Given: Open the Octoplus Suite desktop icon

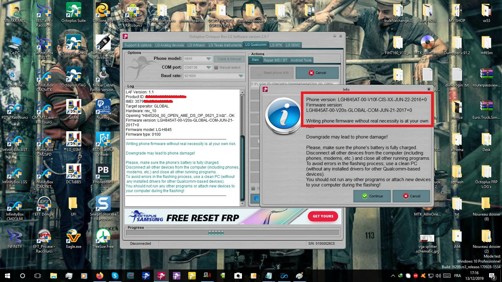Looking at the screenshot, I should 73,13.
